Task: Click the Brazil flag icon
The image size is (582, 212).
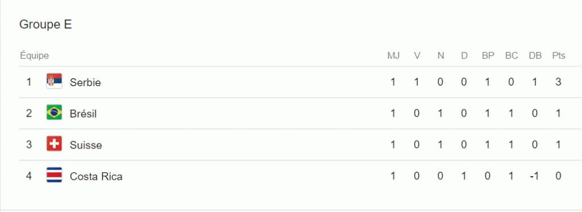Action: click(x=54, y=112)
